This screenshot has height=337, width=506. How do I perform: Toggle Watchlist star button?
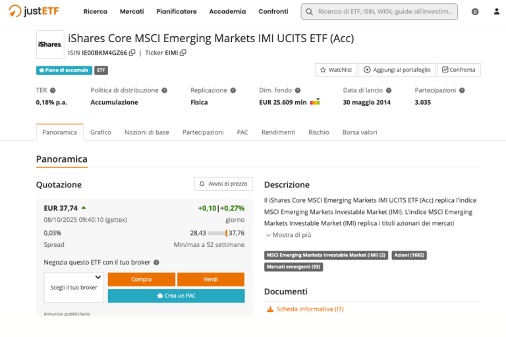[x=336, y=70]
